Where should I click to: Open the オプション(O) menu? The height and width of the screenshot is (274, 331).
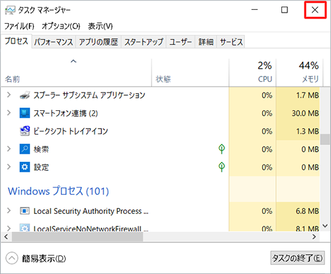pyautogui.click(x=61, y=26)
